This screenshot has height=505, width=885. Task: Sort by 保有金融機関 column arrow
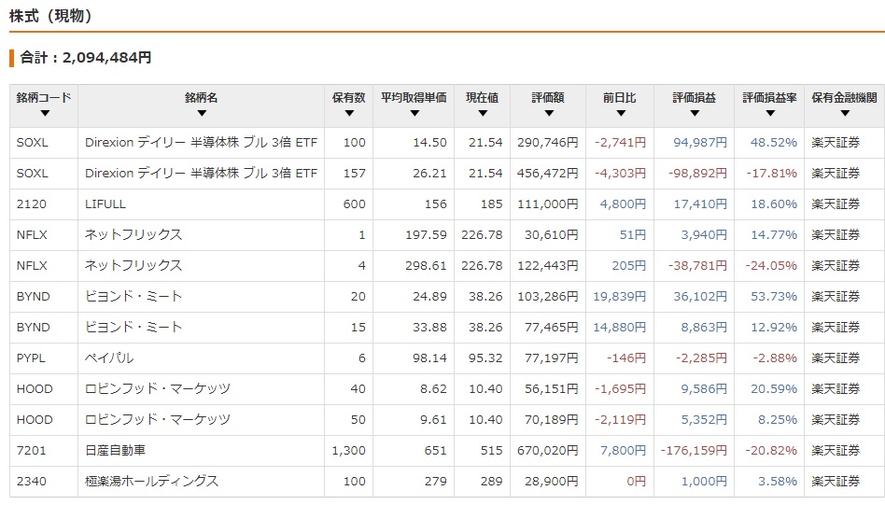pyautogui.click(x=845, y=113)
